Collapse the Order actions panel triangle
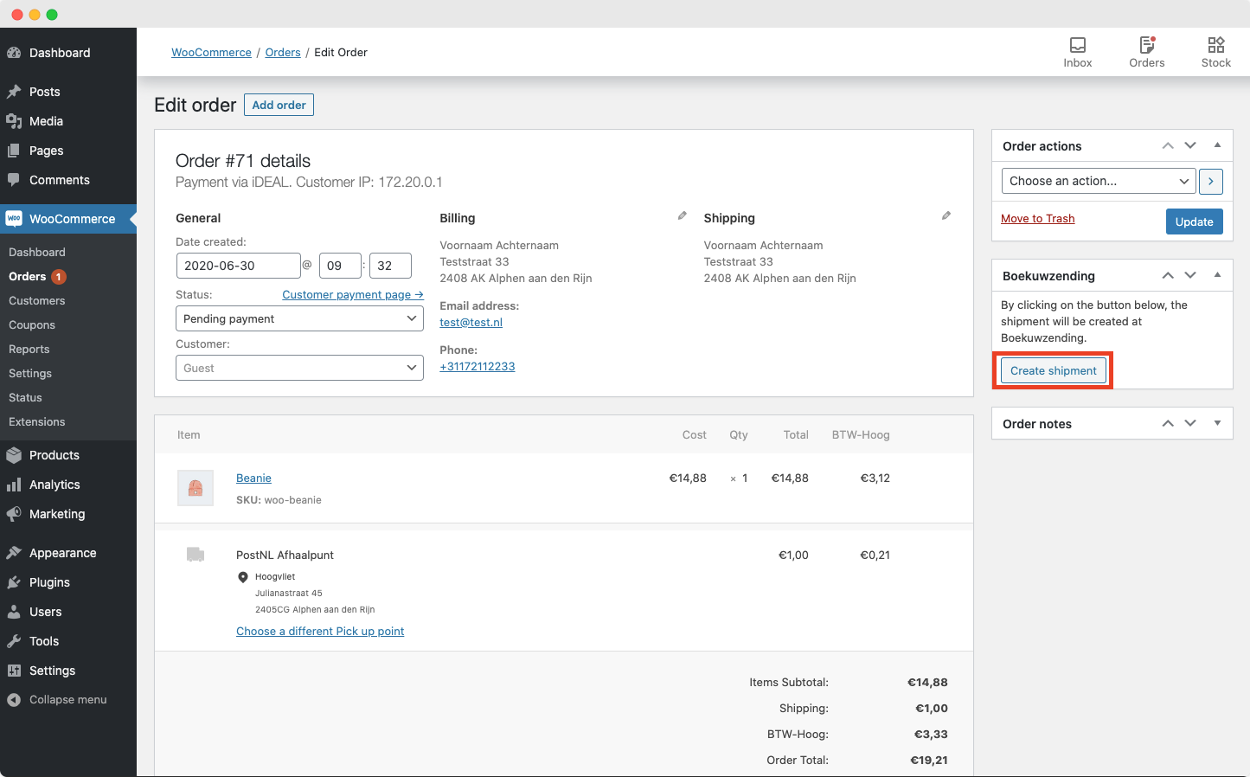 click(x=1217, y=145)
